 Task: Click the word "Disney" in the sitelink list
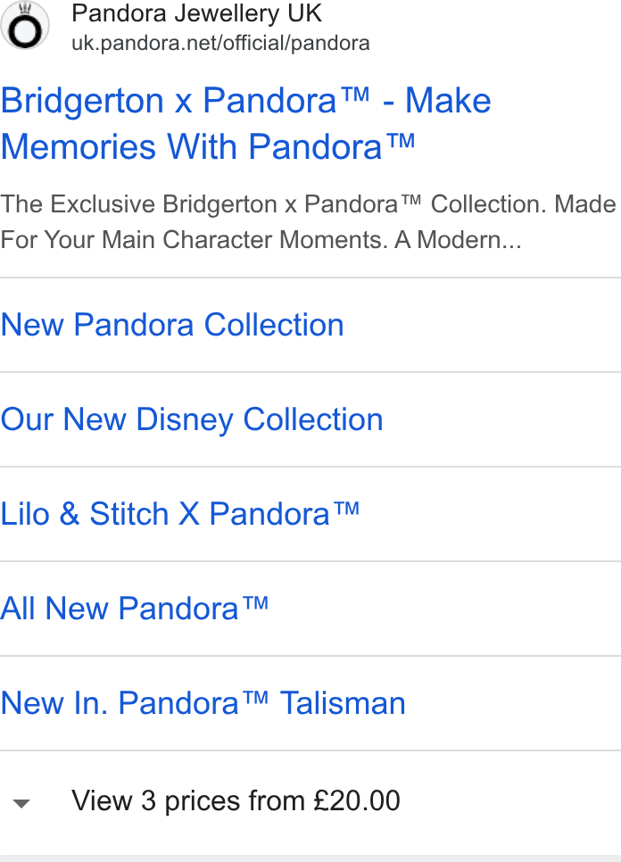[x=185, y=419]
